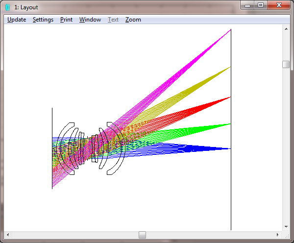Click the vertical scrollbar down arrow
Viewport: 294px width, 243px height.
click(286, 227)
